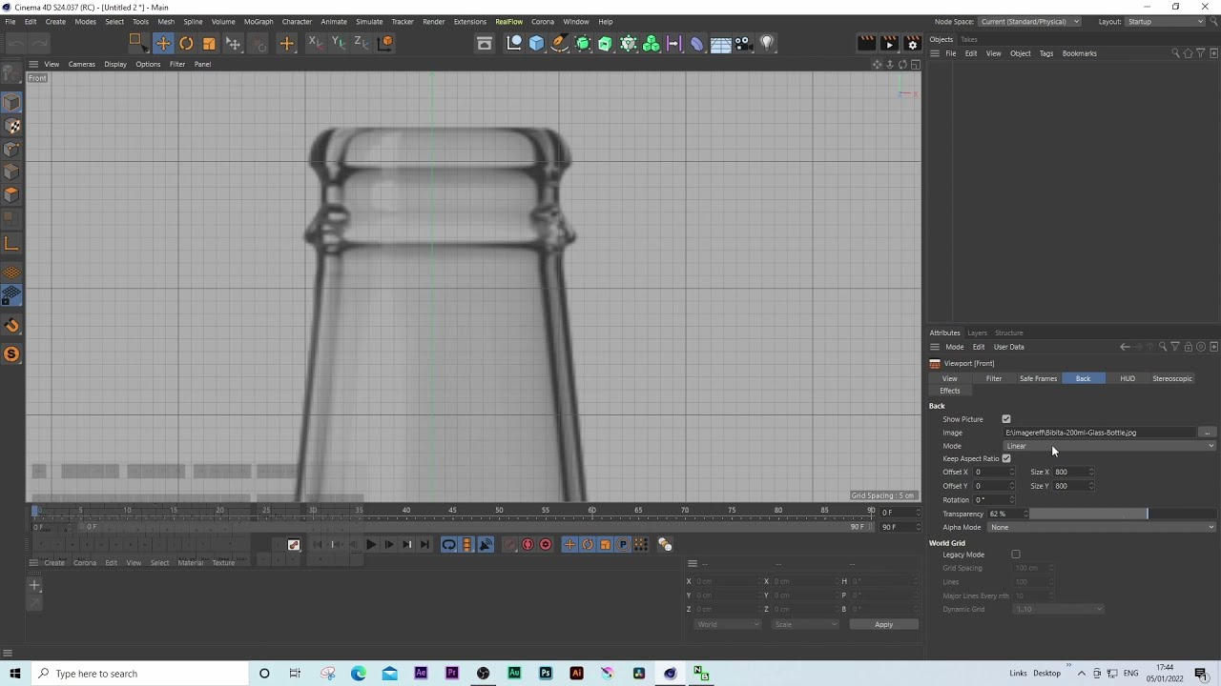Viewport: 1221px width, 686px height.
Task: Open Edit Render Settings icon
Action: 912,43
